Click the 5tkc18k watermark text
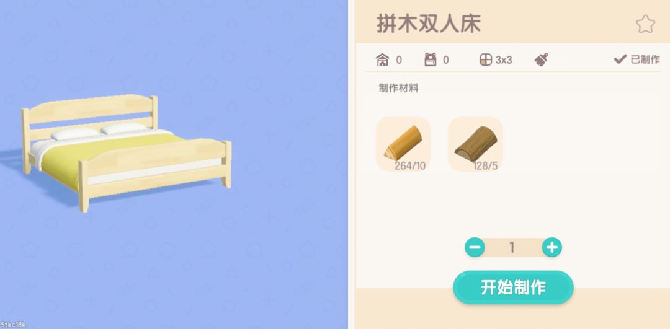The height and width of the screenshot is (329, 670). pos(13,325)
